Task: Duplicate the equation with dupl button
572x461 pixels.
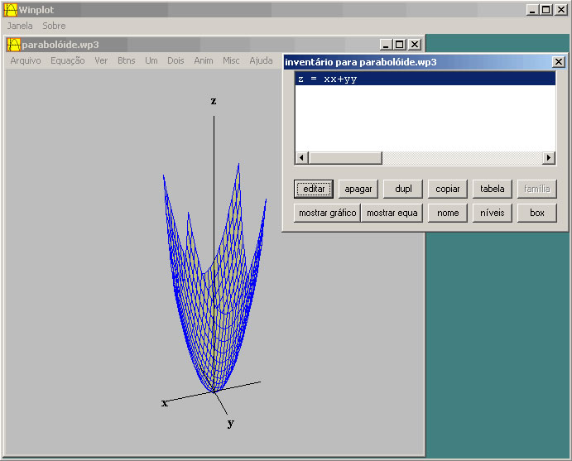Action: (x=403, y=189)
